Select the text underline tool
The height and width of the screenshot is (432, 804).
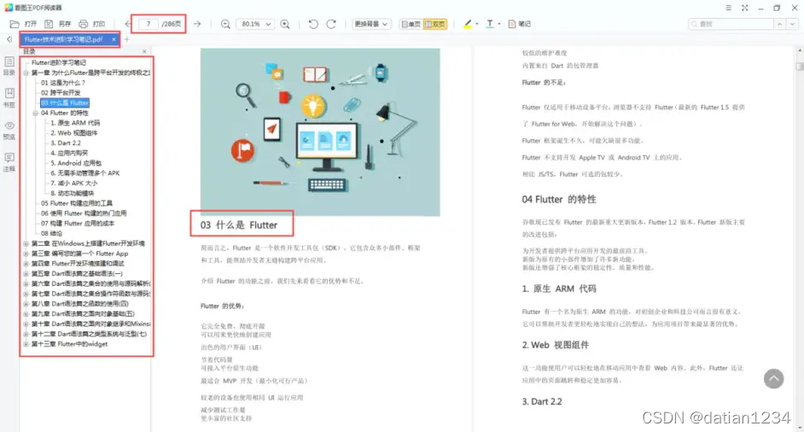[490, 24]
